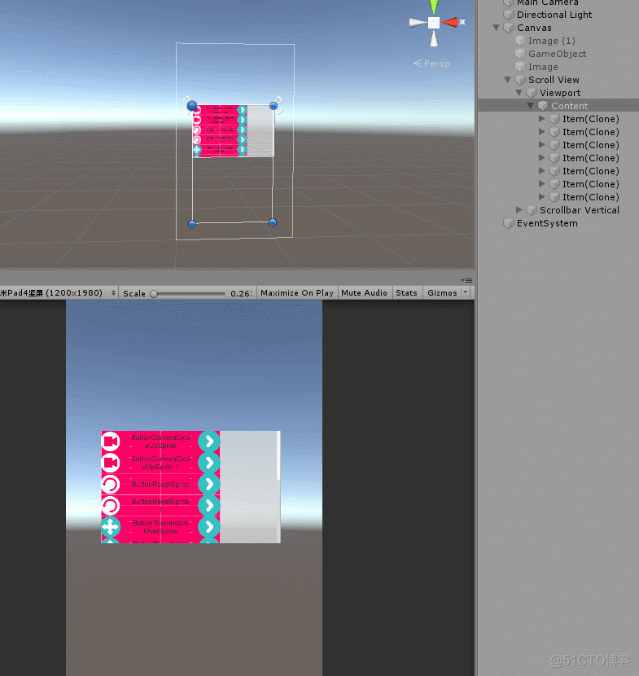Toggle Gizmos in Game view toolbar

pos(442,292)
